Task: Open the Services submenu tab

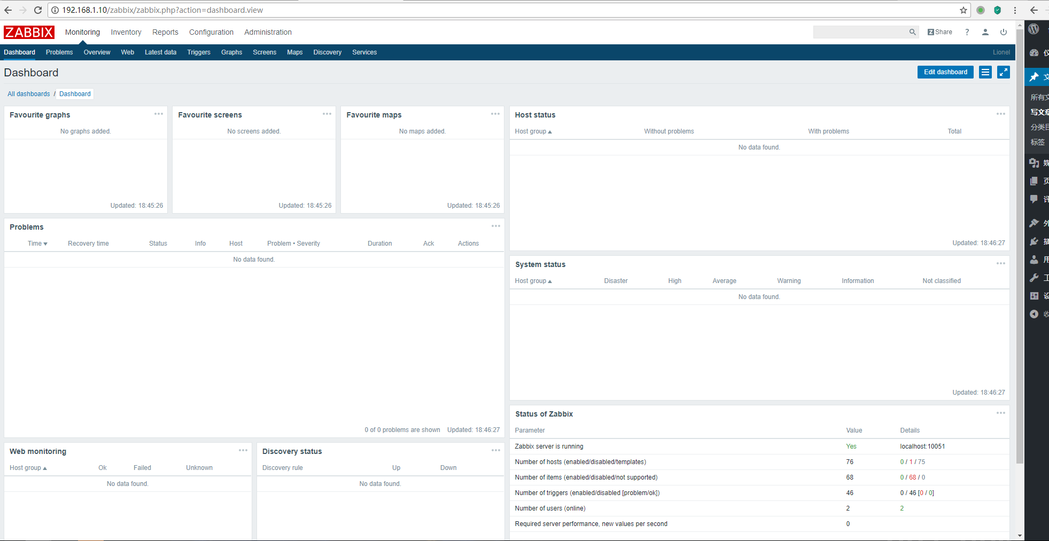Action: (364, 52)
